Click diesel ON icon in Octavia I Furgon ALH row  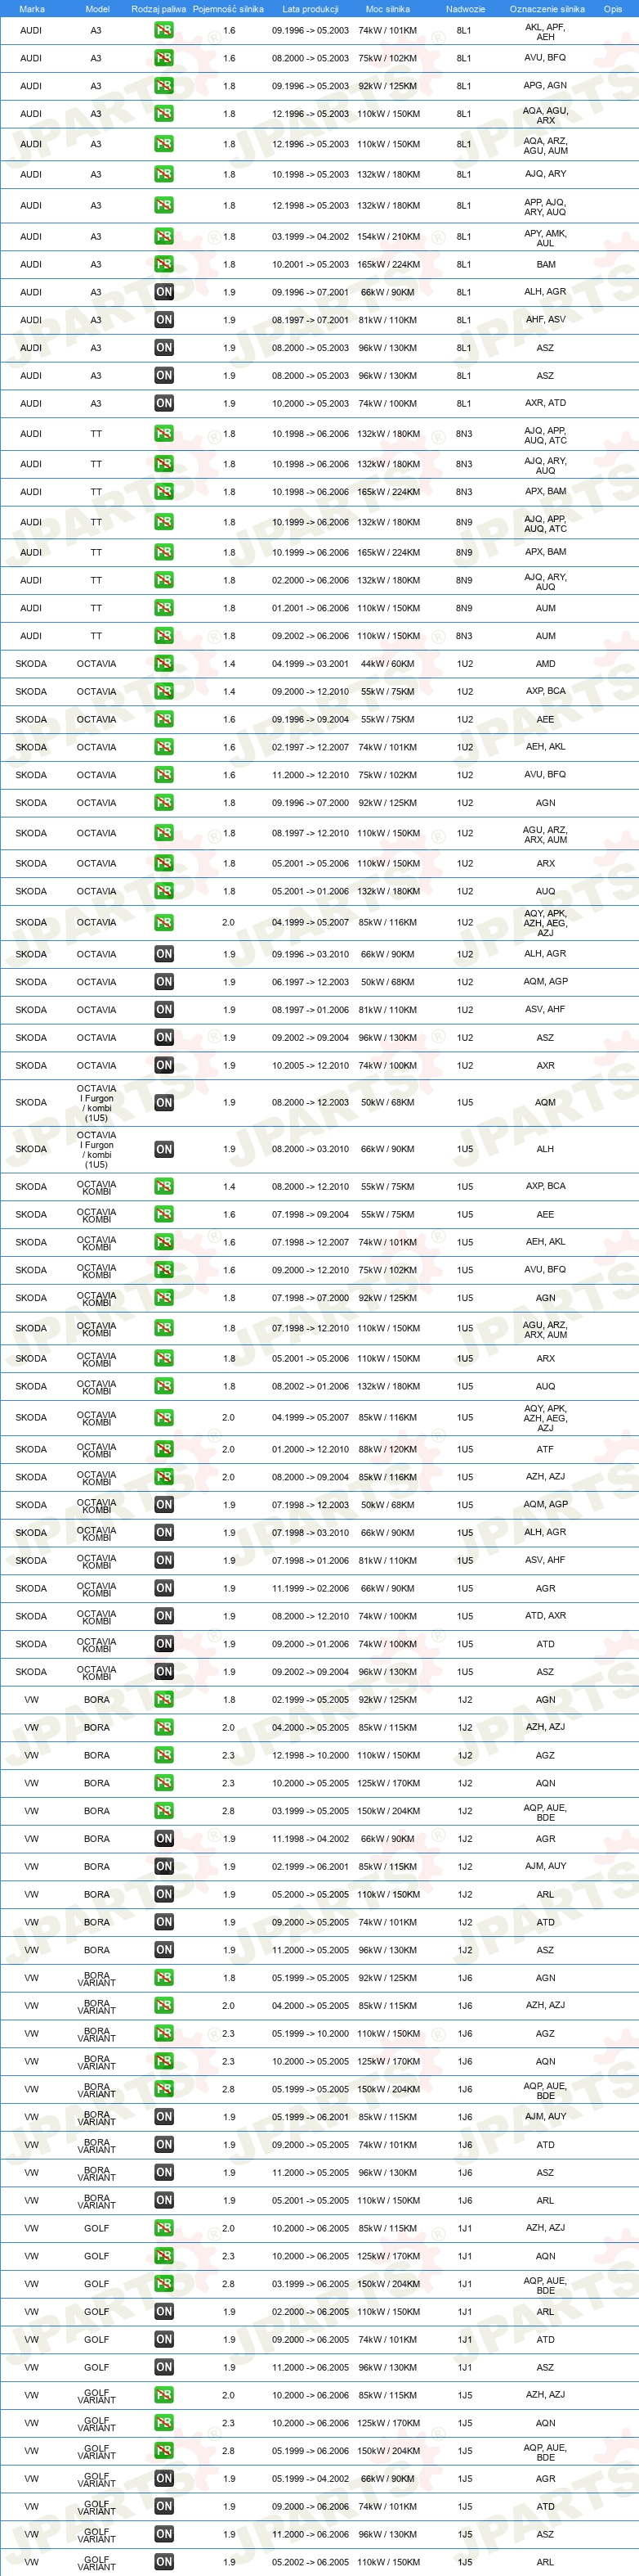[x=163, y=1150]
